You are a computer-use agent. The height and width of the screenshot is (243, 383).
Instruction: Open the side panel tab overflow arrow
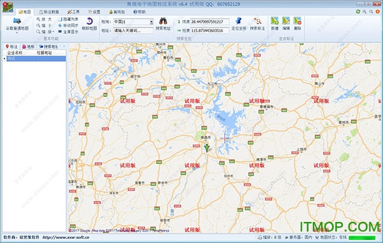tap(64, 47)
